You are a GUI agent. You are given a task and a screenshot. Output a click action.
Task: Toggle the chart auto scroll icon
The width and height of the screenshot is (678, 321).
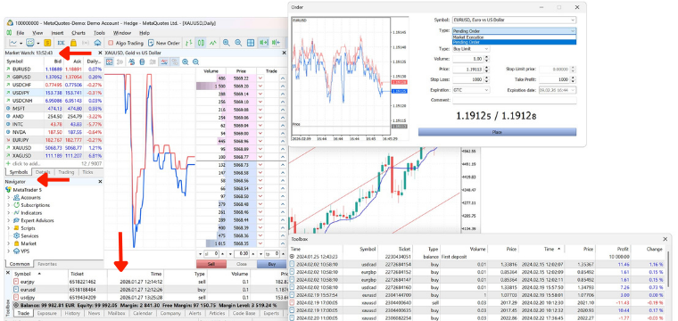[x=263, y=43]
